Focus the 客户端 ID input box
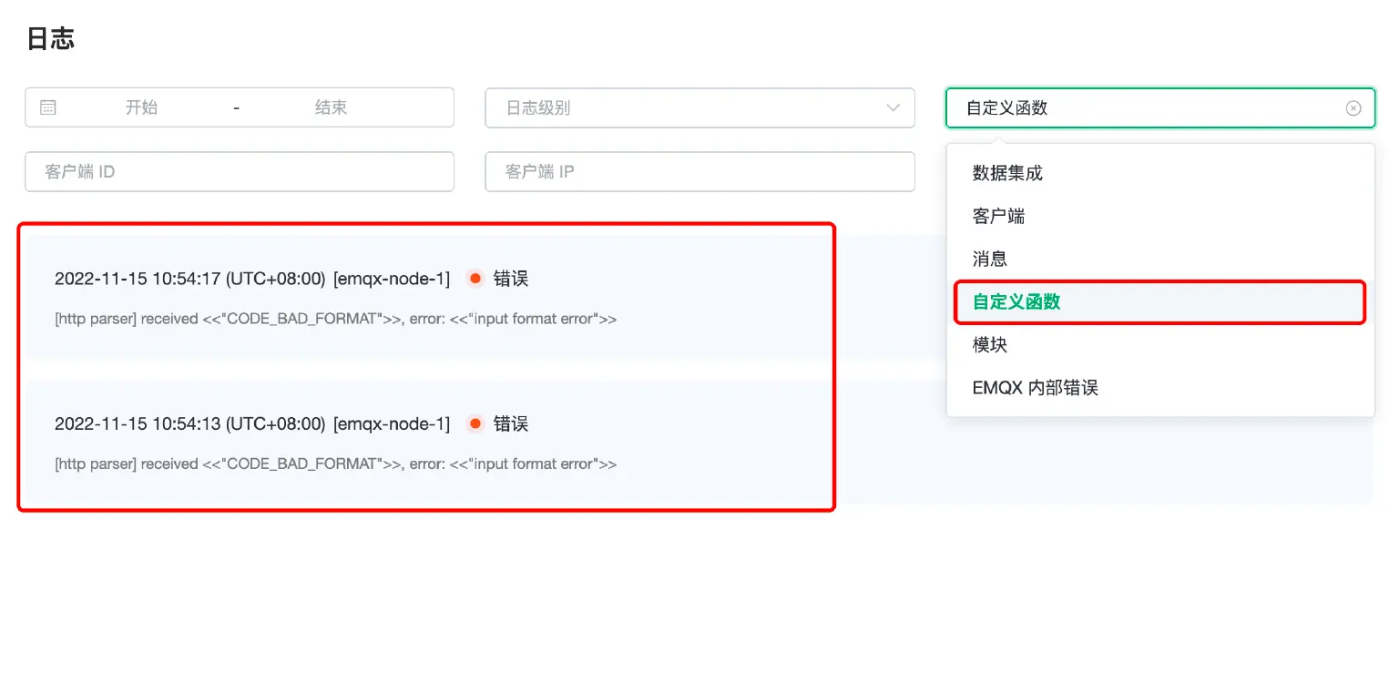 click(240, 171)
